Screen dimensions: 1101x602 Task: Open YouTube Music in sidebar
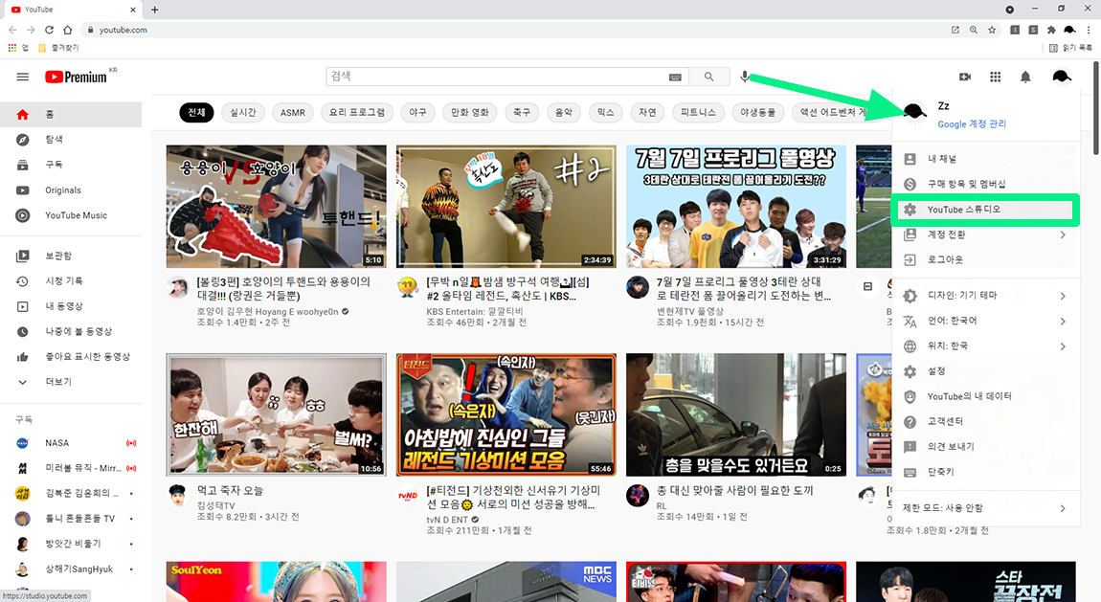coord(71,215)
